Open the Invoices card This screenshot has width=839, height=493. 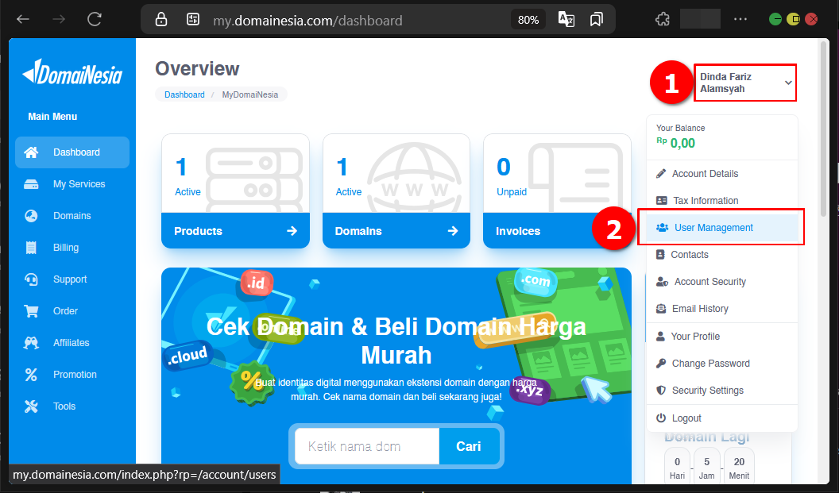(x=557, y=191)
